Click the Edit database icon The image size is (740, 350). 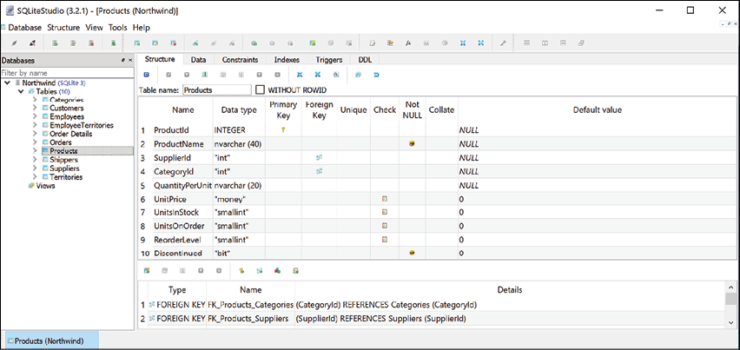tap(73, 43)
